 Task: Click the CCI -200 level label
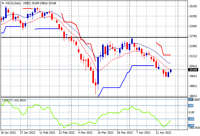[x=191, y=125]
